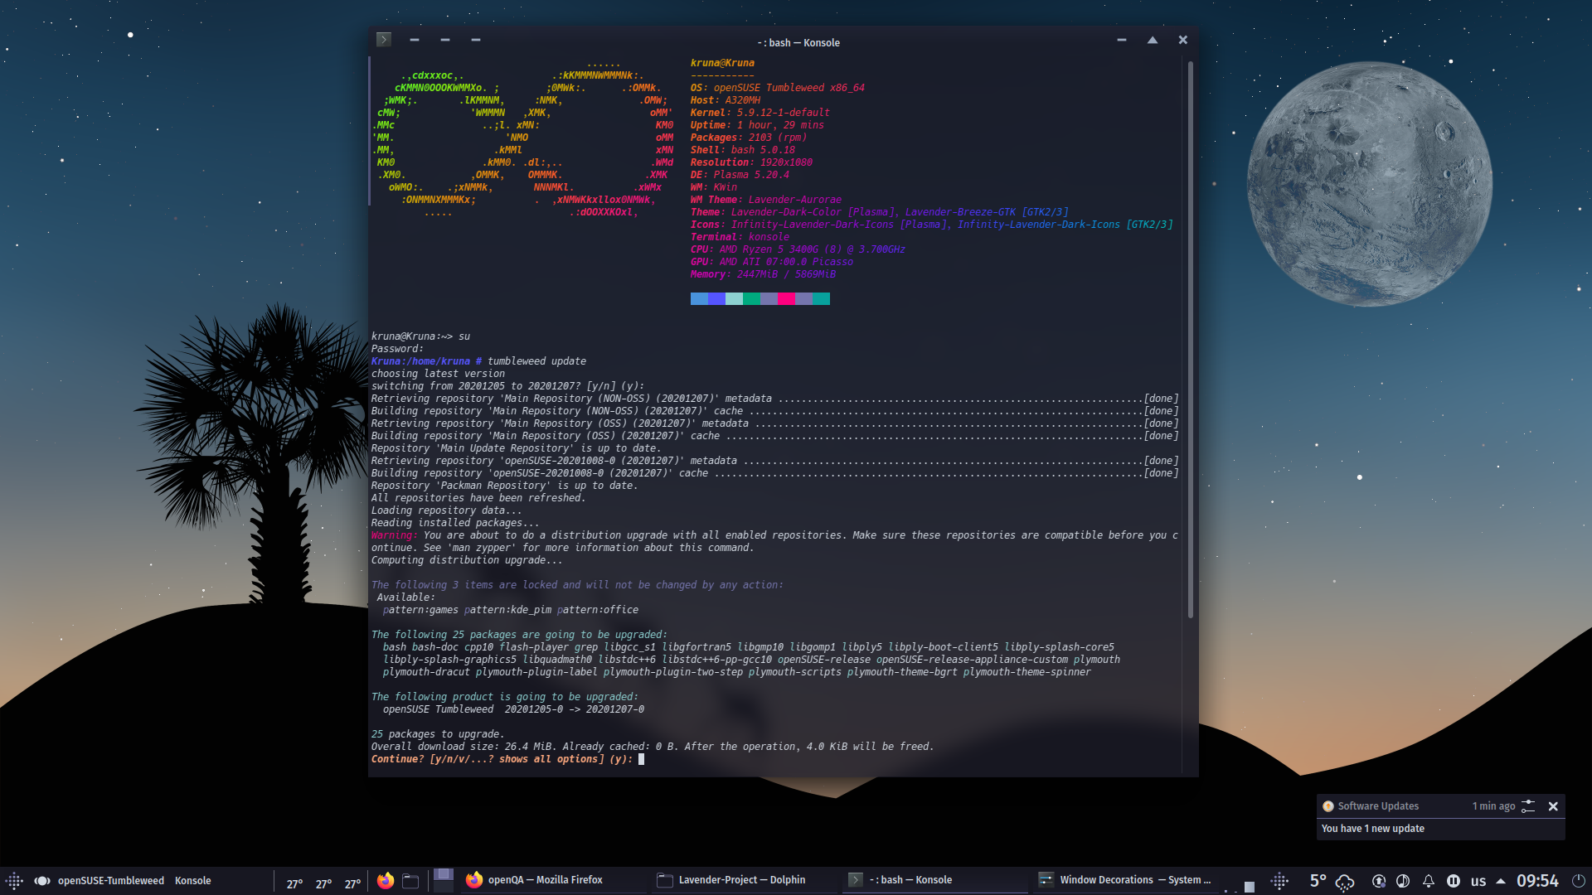
Task: Launch the file manager pinned launcher
Action: point(410,881)
